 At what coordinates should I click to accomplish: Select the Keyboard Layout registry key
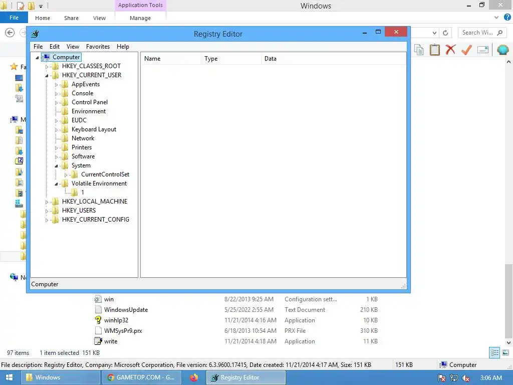tap(94, 129)
